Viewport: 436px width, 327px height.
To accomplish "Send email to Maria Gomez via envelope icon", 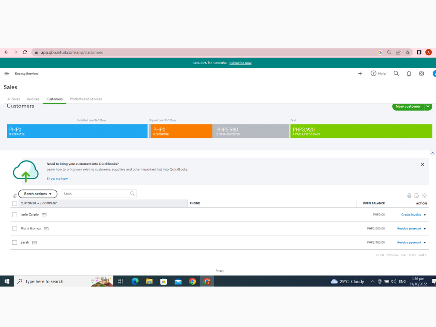I will tap(46, 229).
